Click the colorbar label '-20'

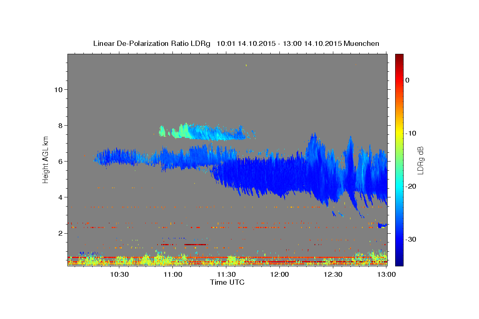coord(411,186)
